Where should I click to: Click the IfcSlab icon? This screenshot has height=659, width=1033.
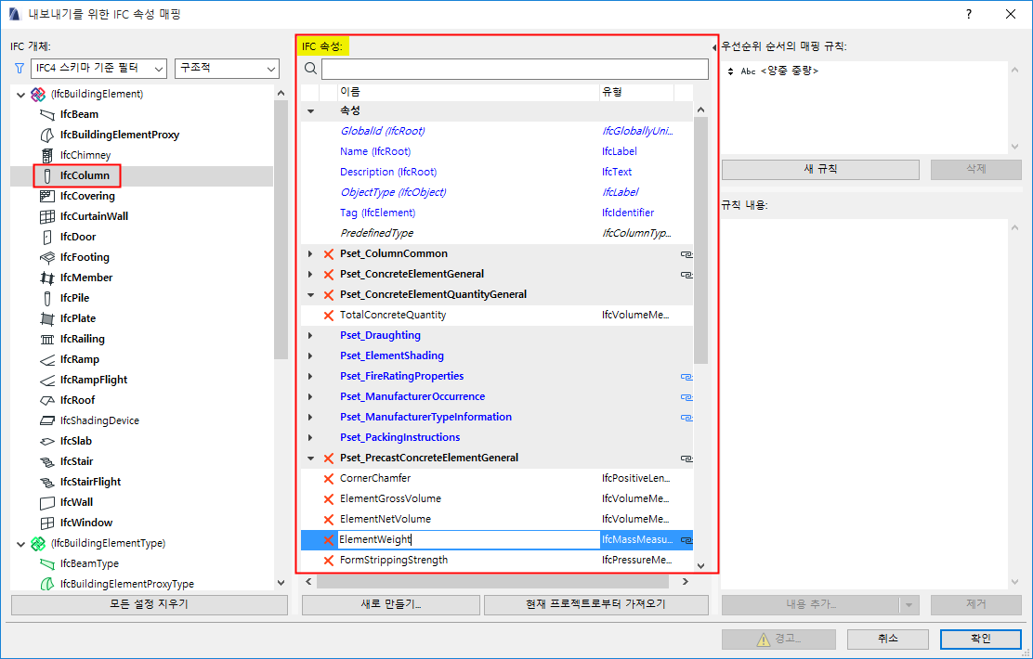(47, 441)
